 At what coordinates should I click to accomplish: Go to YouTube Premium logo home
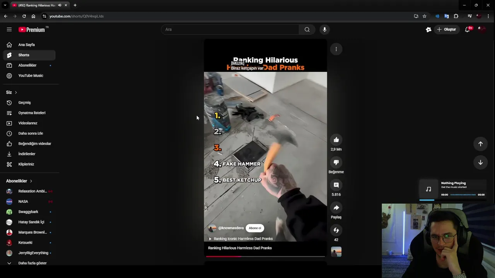tap(32, 29)
